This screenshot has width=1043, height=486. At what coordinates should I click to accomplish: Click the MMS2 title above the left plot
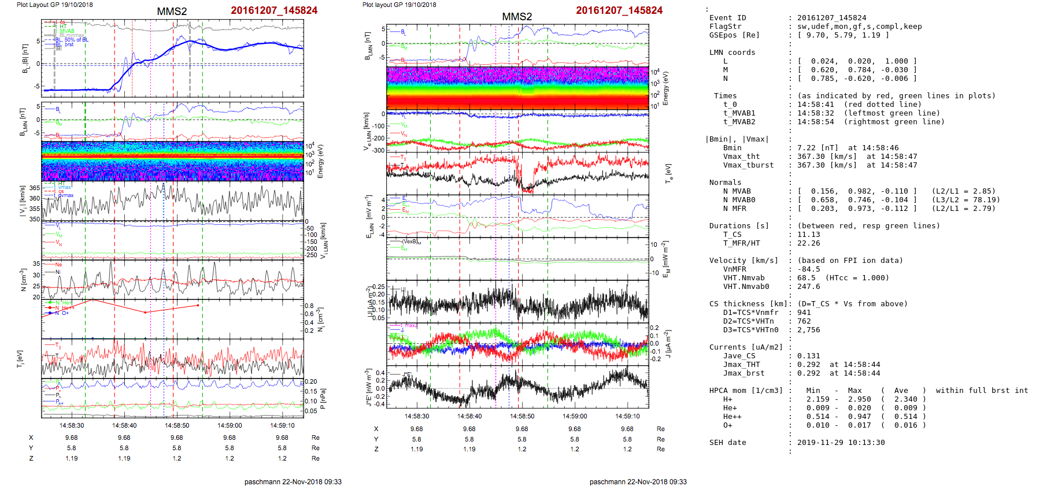pos(172,12)
